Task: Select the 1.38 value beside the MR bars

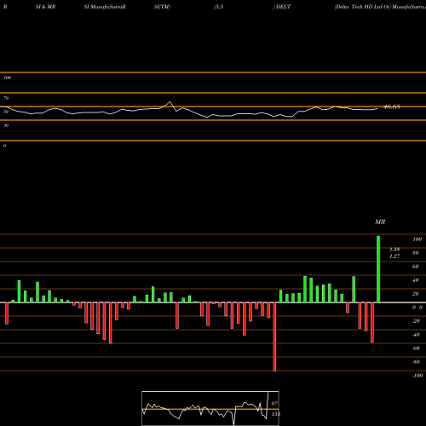Action: pos(394,250)
